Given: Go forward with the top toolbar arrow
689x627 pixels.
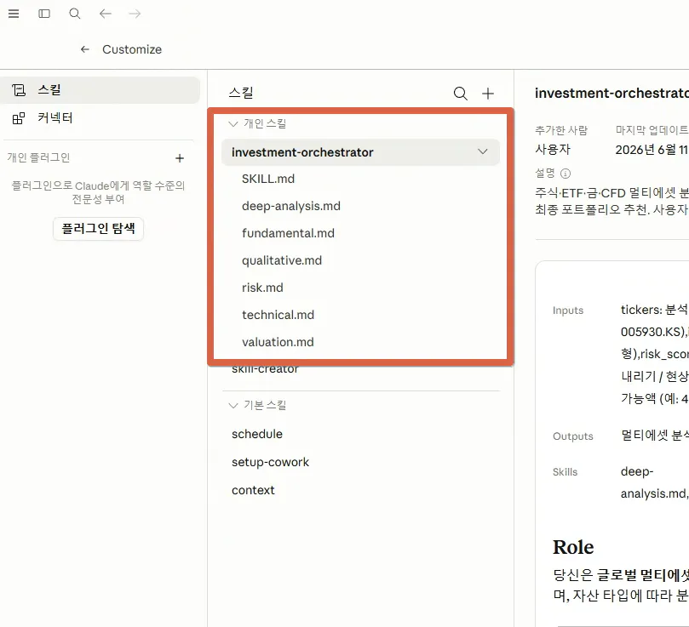Looking at the screenshot, I should (x=135, y=14).
